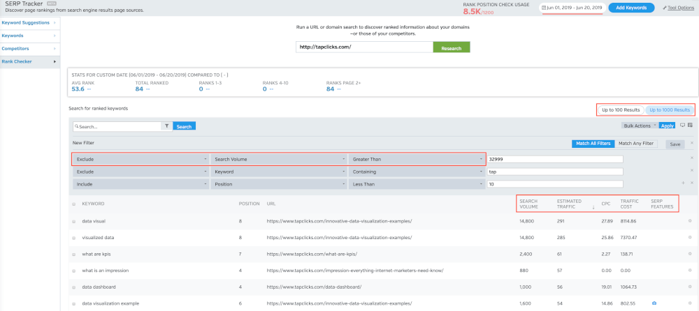Open gear icon for what is an impression row
The height and width of the screenshot is (311, 699).
coord(690,270)
